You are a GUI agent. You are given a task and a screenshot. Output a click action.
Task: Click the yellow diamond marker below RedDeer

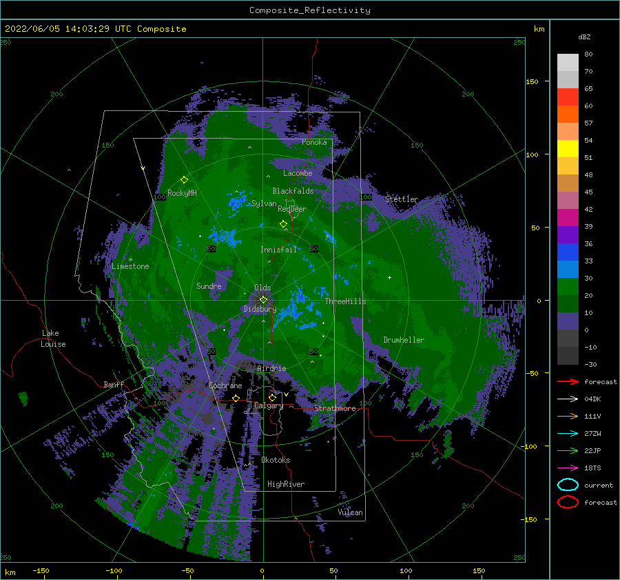pyautogui.click(x=284, y=224)
